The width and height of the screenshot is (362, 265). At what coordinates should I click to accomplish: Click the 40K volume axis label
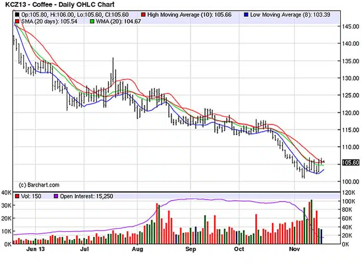(6, 192)
